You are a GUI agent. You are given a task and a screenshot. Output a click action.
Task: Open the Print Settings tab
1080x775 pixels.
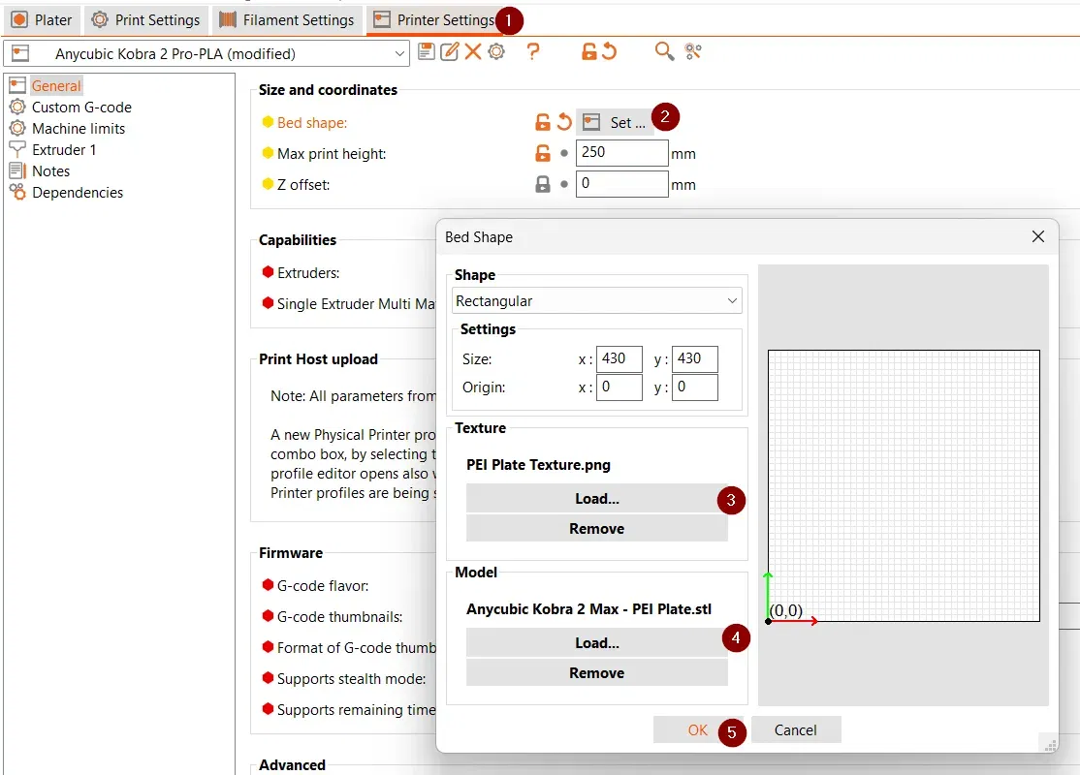[146, 20]
